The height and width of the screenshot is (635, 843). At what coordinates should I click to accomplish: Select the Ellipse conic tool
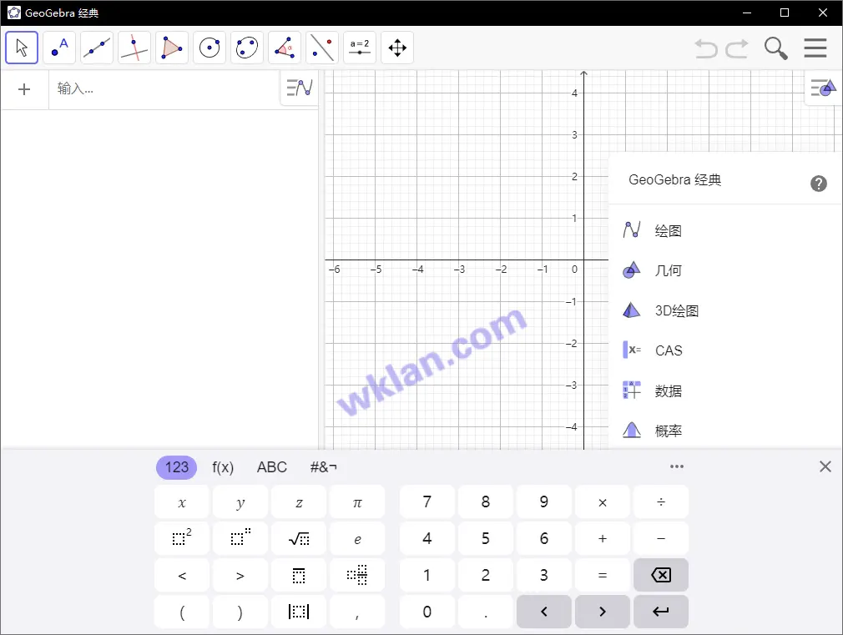pos(247,48)
